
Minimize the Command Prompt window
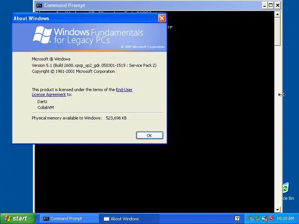[x=264, y=5]
